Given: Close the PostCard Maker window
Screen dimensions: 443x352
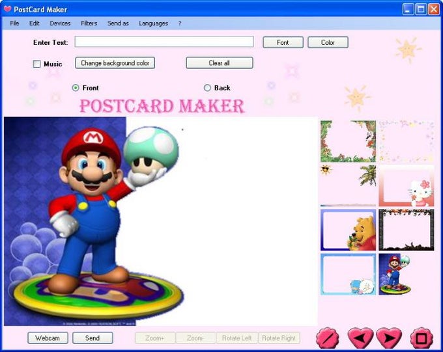Looking at the screenshot, I should point(433,9).
